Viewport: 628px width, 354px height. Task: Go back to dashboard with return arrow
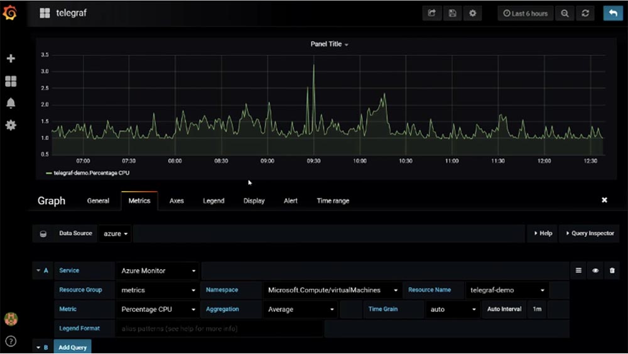[613, 13]
